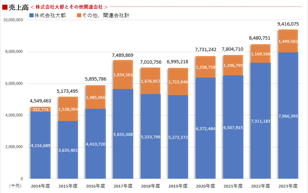This screenshot has height=193, width=308.
Task: Click the 10,000,000 y-axis label
Action: pyautogui.click(x=13, y=20)
